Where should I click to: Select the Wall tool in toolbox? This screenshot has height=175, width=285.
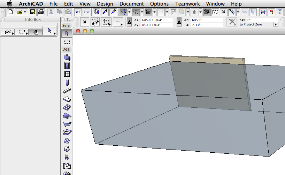coord(67,57)
